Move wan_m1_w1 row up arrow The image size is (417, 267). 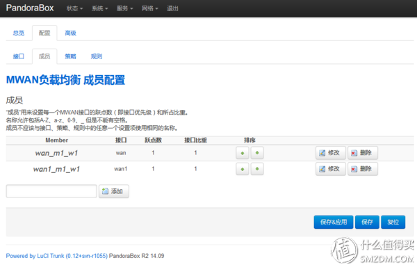(x=243, y=153)
